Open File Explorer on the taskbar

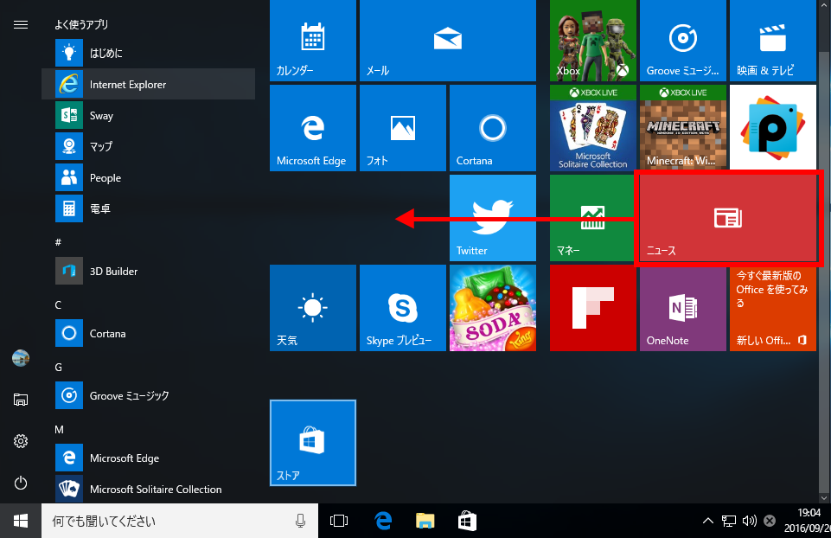425,521
